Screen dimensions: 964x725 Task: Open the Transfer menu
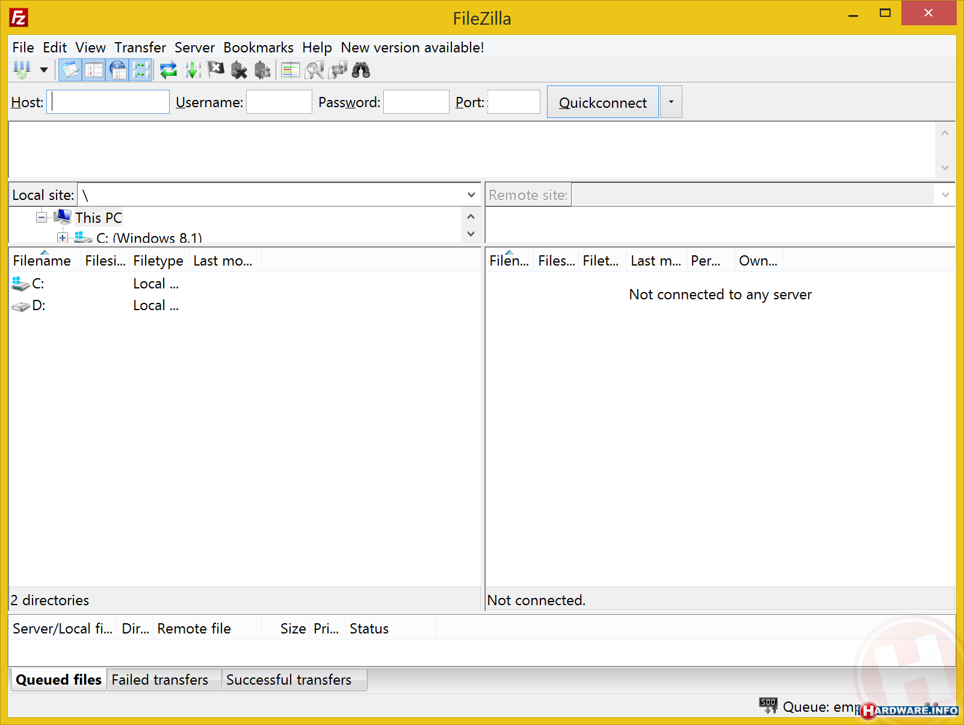tap(140, 48)
